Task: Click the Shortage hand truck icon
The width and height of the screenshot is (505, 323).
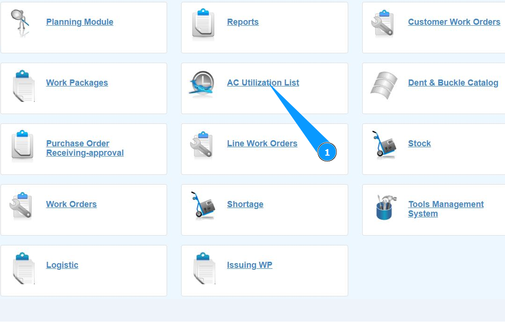Action: [203, 205]
